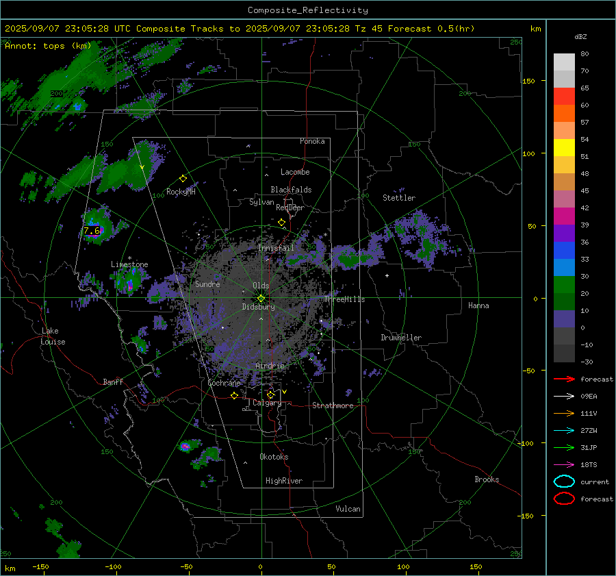Click the Strathmore label

tap(333, 405)
